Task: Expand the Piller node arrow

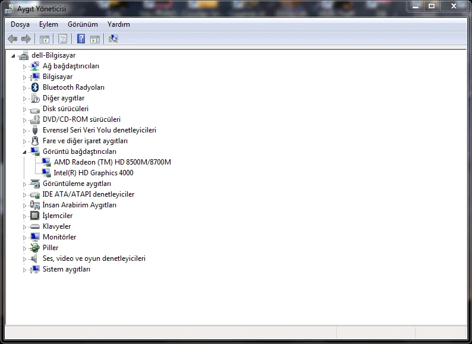Action: [24, 248]
